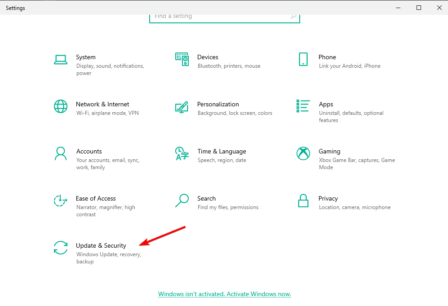Open the Ease of Access icon

(x=60, y=201)
